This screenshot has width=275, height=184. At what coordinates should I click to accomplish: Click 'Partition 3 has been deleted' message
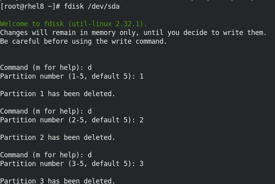tap(58, 181)
